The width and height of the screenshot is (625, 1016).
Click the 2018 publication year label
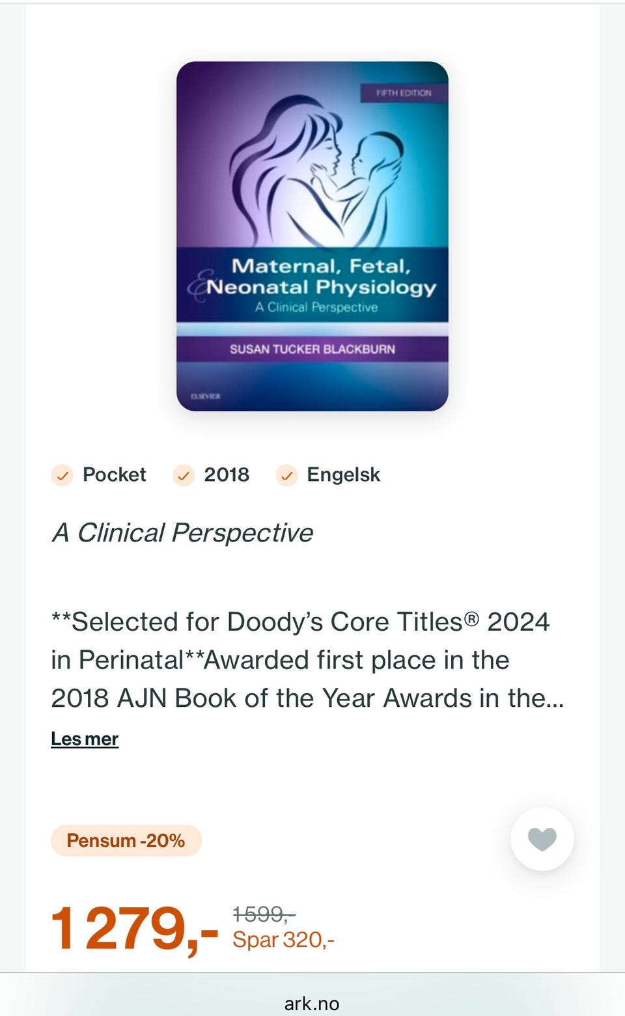tap(227, 474)
